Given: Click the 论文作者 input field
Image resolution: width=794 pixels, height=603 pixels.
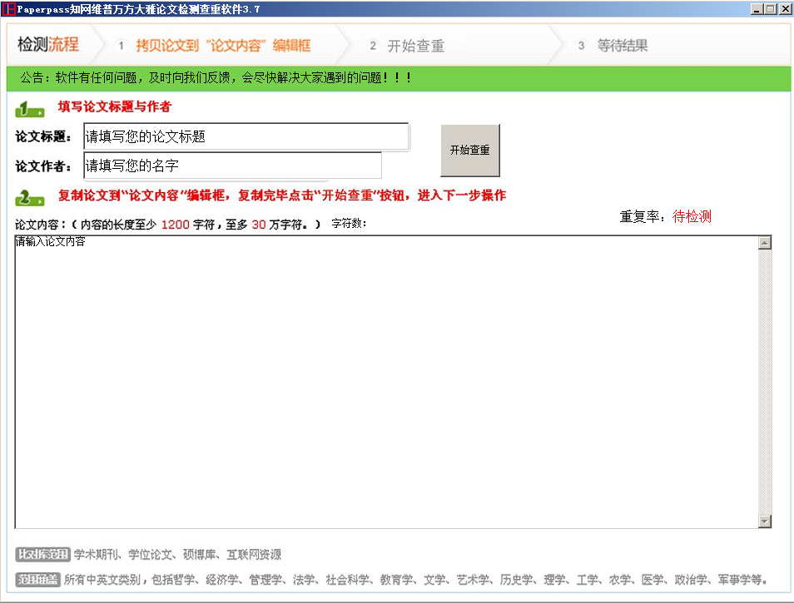Looking at the screenshot, I should tap(231, 166).
